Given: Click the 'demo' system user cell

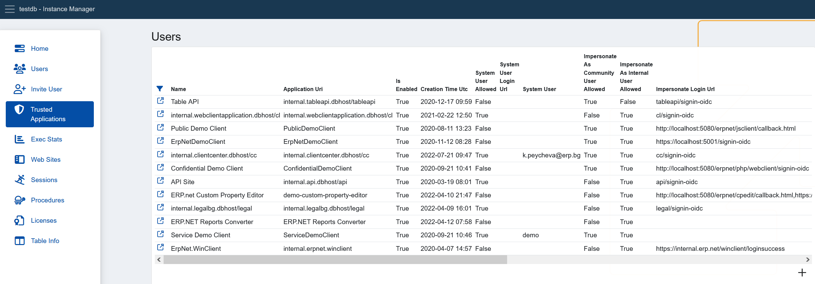Looking at the screenshot, I should [530, 235].
